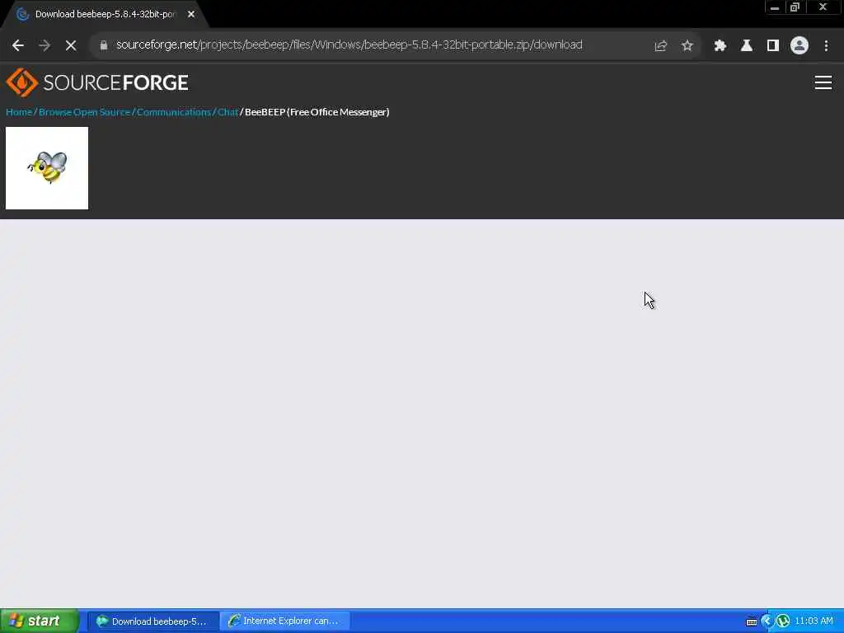Go to Home breadcrumb link
Viewport: 844px width, 633px height.
pyautogui.click(x=19, y=112)
